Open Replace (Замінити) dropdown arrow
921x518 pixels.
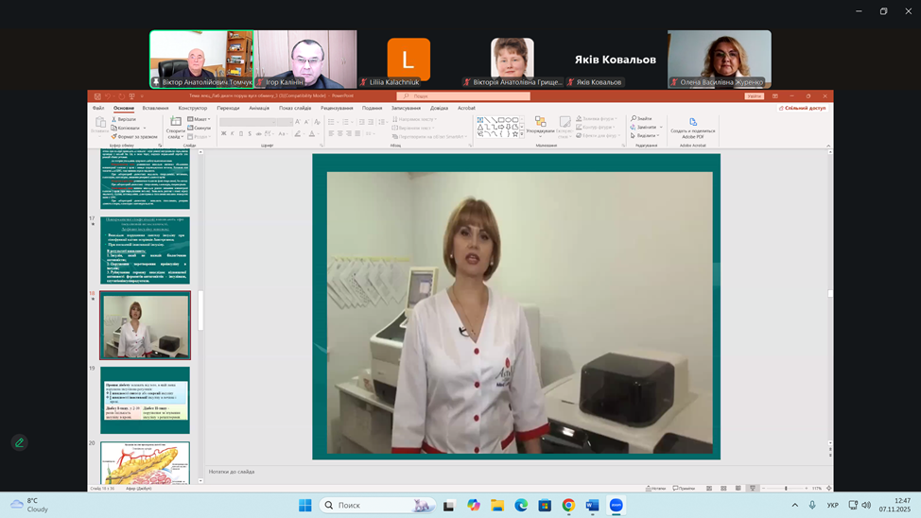click(x=661, y=128)
